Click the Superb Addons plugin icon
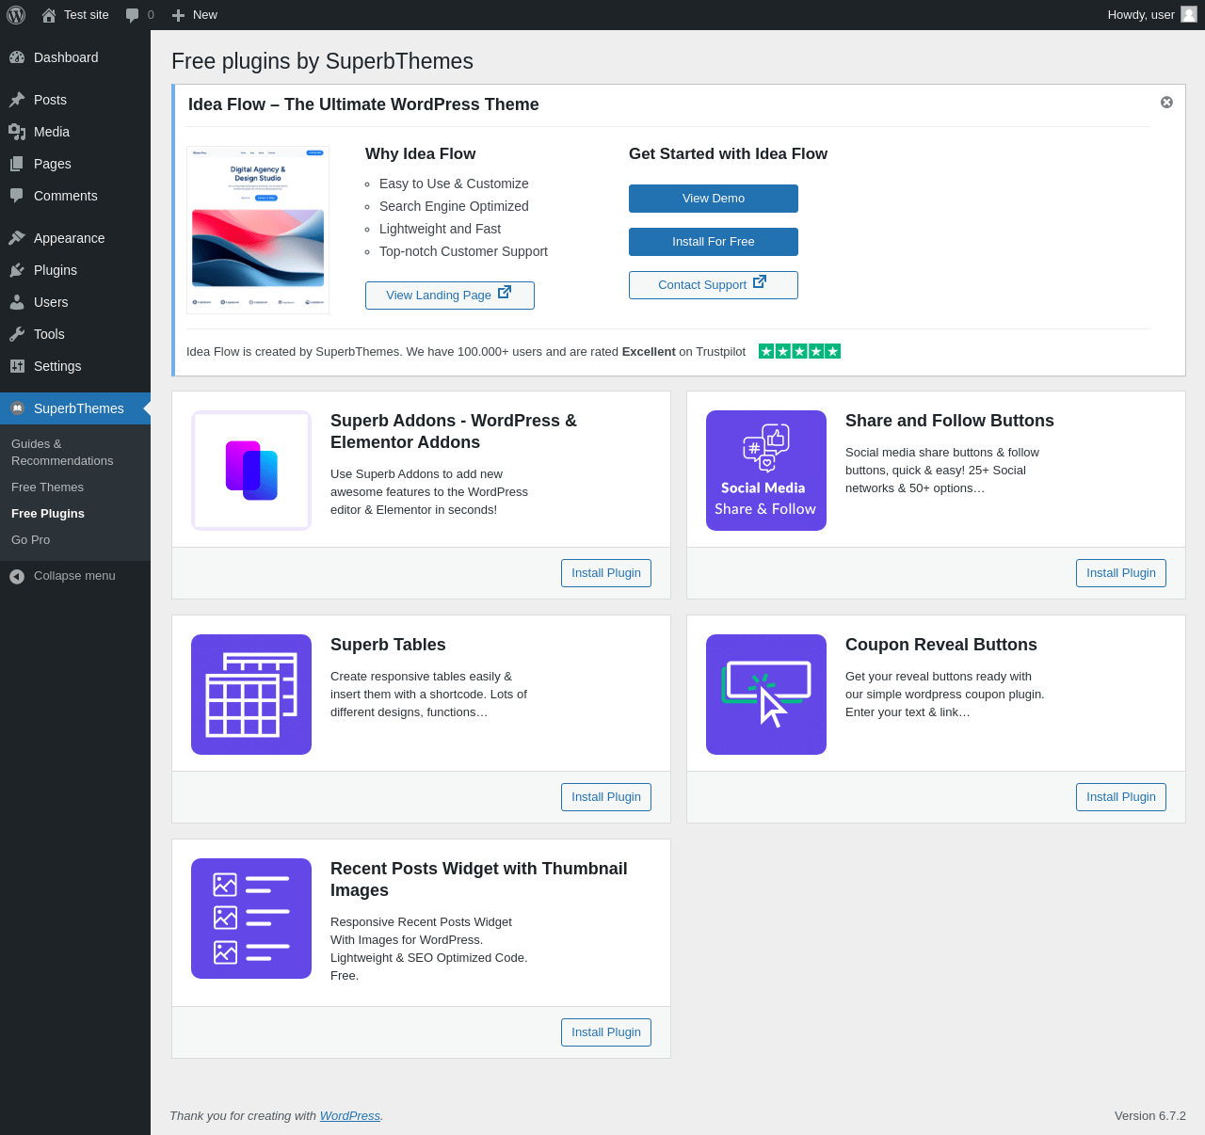The height and width of the screenshot is (1135, 1205). coord(251,471)
